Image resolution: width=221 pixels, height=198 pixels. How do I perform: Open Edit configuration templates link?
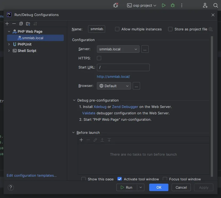pos(32,176)
